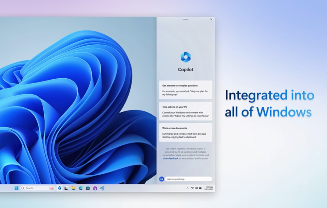Screen dimensions: 327x208
Task: Click the new topic icon beside chat input
Action: pyautogui.click(x=162, y=179)
